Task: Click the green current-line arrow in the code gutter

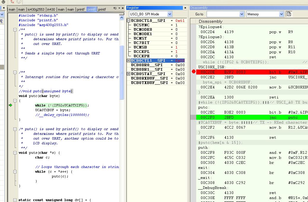Action: click(10, 105)
